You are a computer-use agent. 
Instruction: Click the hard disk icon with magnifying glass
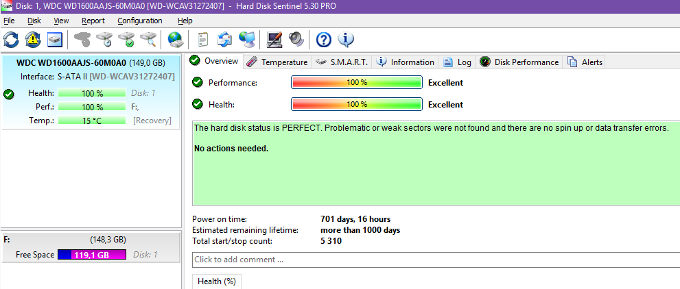click(x=148, y=40)
